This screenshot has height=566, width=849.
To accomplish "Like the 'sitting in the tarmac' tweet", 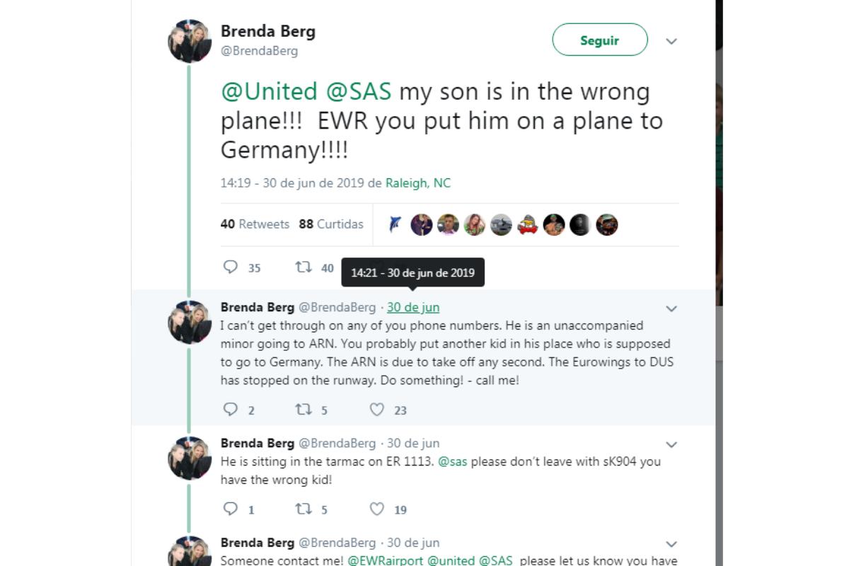I will (377, 509).
